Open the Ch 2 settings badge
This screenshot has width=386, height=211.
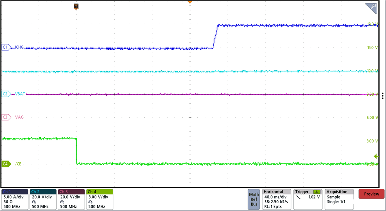[x=43, y=199]
